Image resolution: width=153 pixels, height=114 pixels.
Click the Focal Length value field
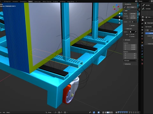133,14
